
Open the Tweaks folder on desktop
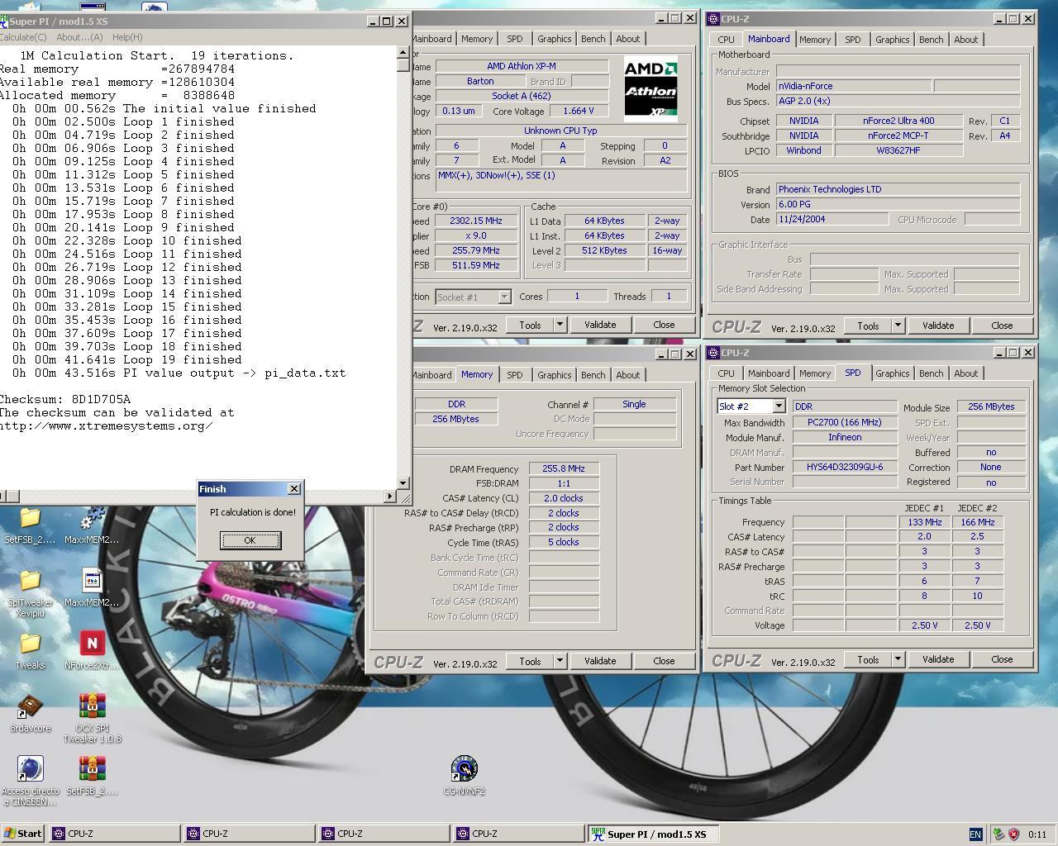[x=30, y=643]
